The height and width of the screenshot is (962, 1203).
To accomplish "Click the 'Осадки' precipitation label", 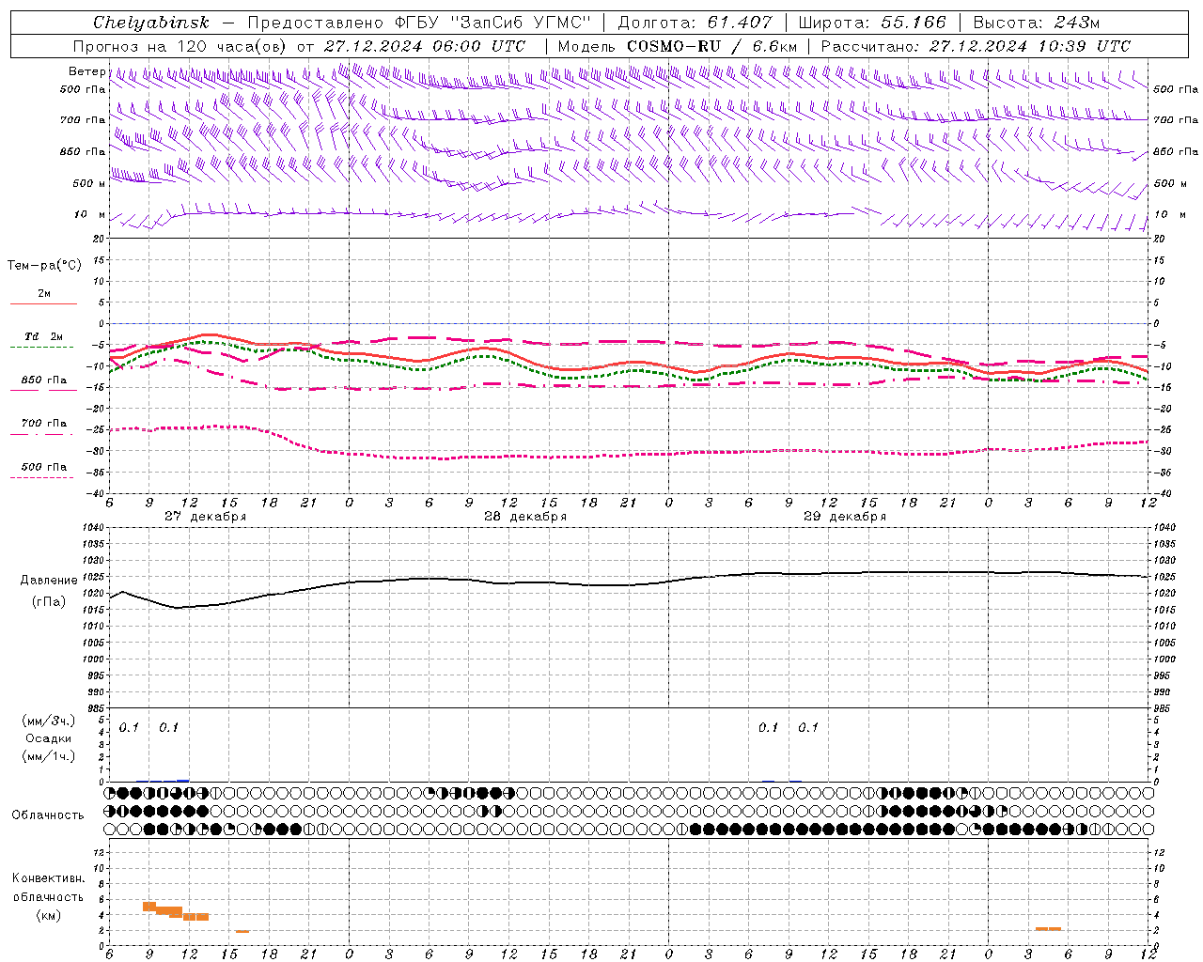I will pyautogui.click(x=49, y=738).
